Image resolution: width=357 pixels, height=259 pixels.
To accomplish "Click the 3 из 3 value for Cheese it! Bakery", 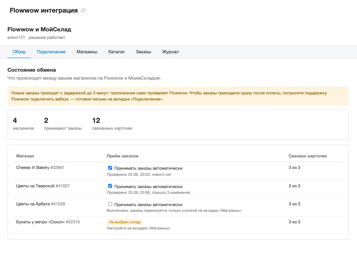I will click(294, 168).
